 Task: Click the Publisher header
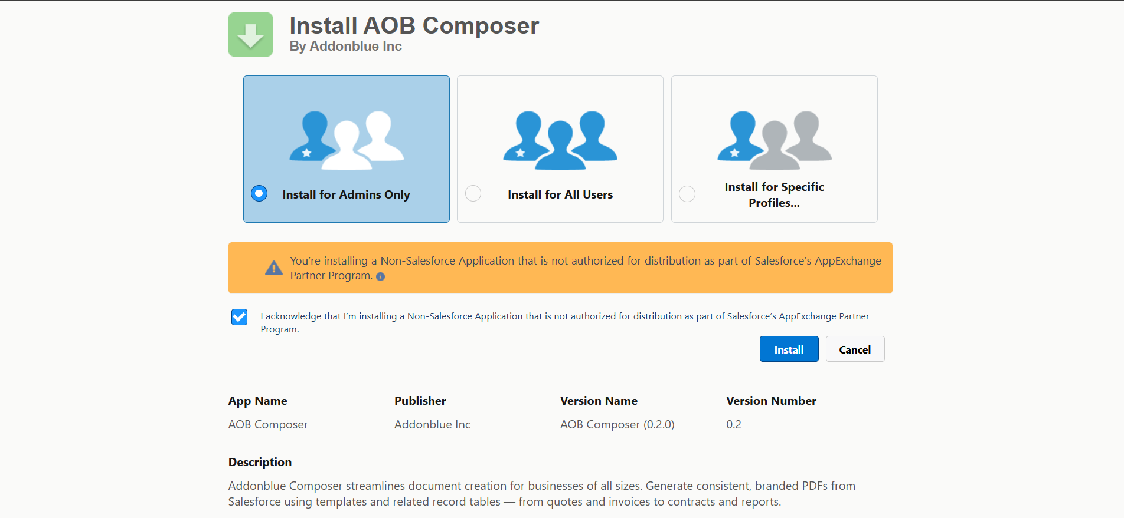tap(420, 401)
